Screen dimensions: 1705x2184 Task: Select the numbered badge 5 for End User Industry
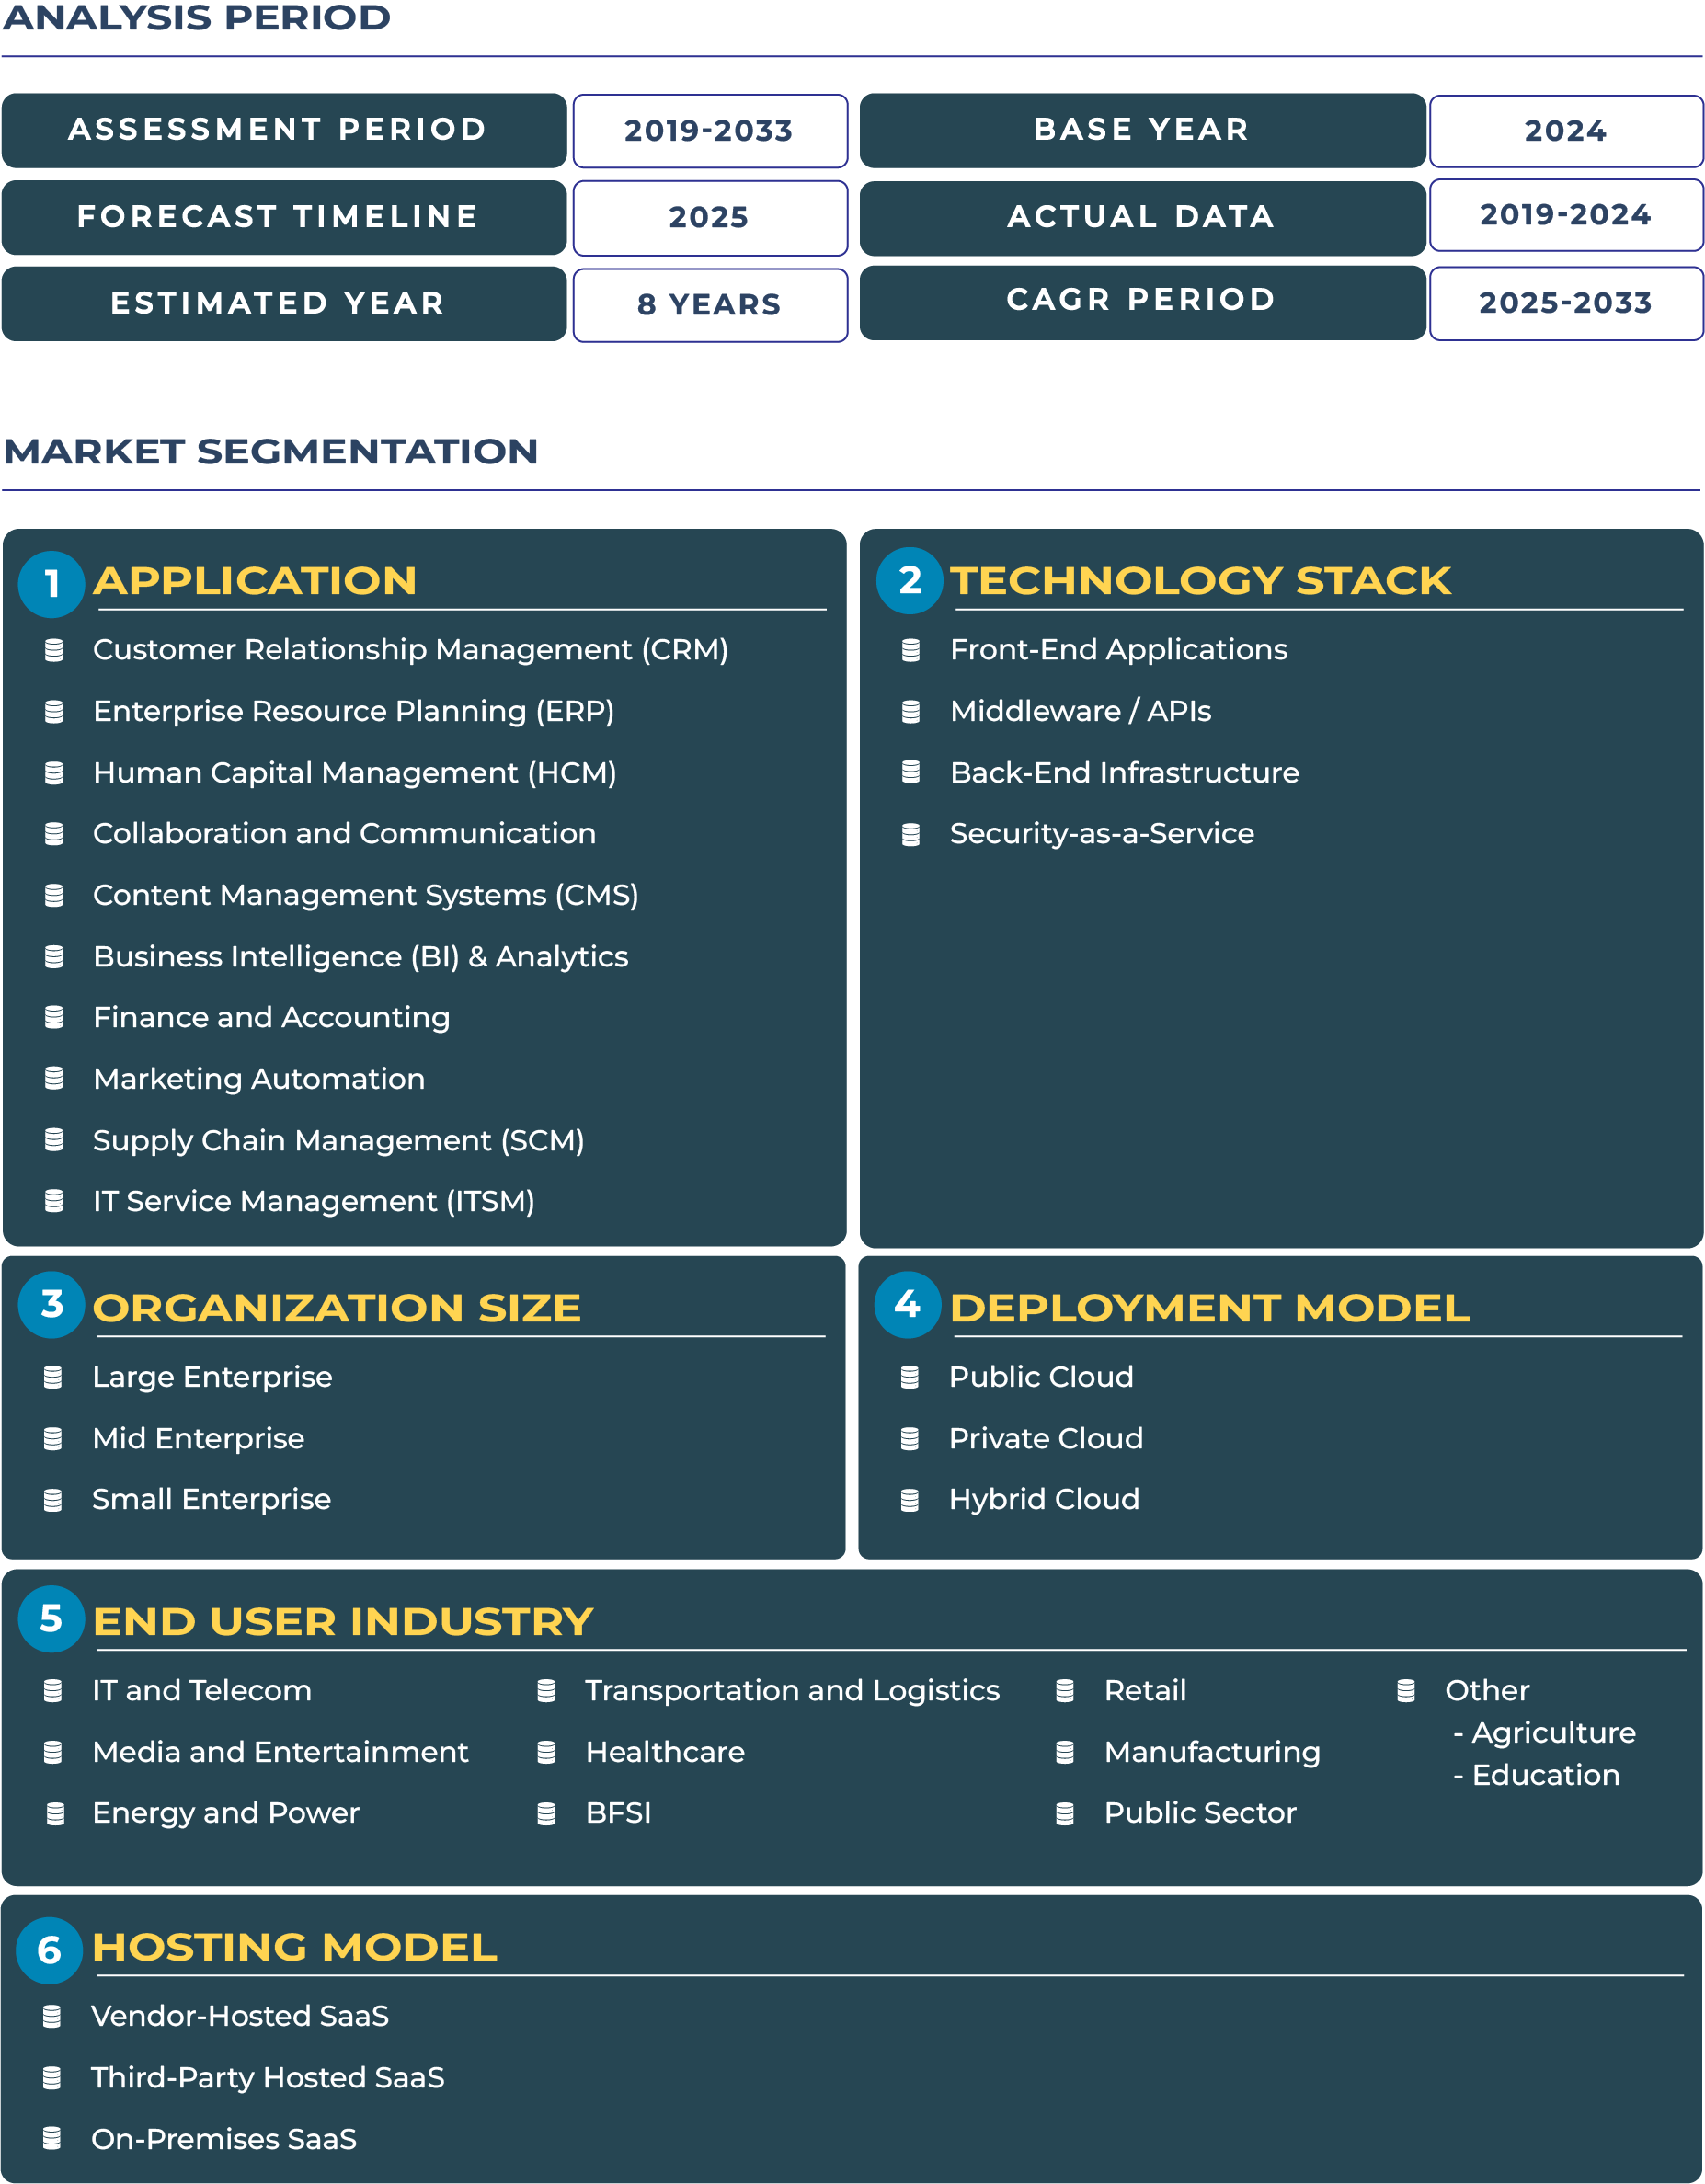coord(52,1622)
